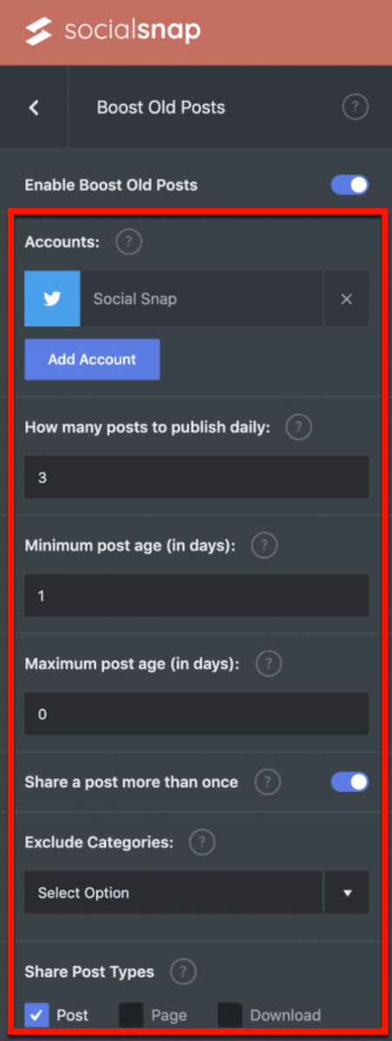Screen dimensions: 392x1041
Task: Go back using the left chevron arrow
Action: 34,108
